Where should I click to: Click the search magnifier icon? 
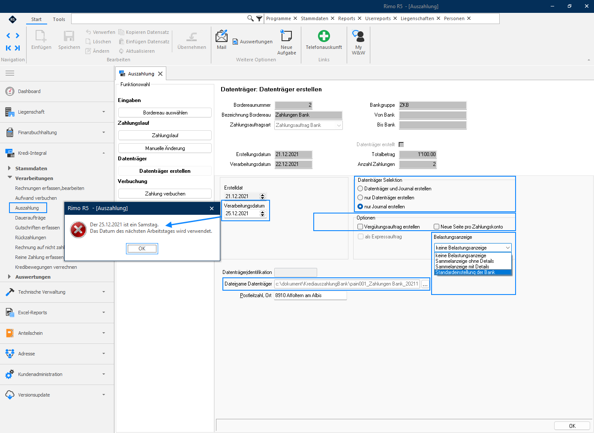tap(251, 18)
